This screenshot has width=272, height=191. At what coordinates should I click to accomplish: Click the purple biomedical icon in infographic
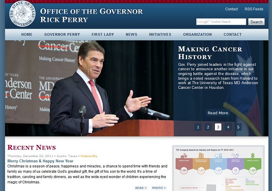(x=235, y=155)
